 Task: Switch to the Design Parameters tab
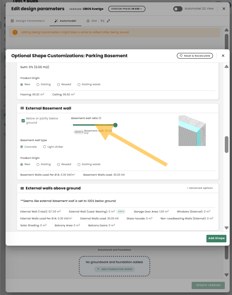coord(28,21)
